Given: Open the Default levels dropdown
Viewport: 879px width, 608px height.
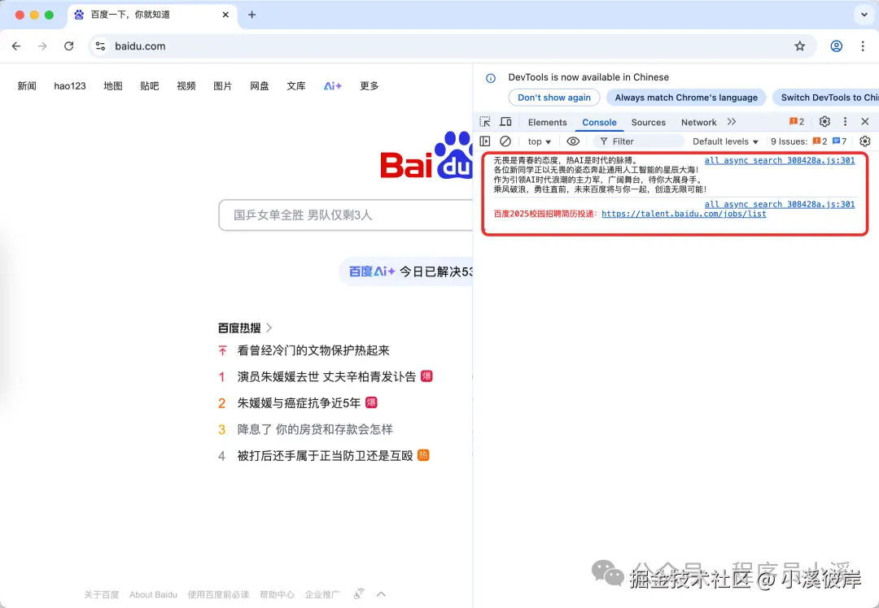Looking at the screenshot, I should coord(724,141).
